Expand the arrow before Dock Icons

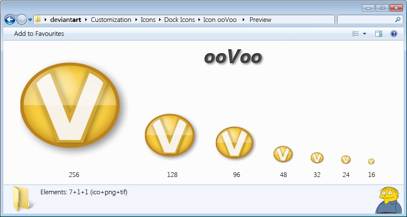(x=160, y=20)
